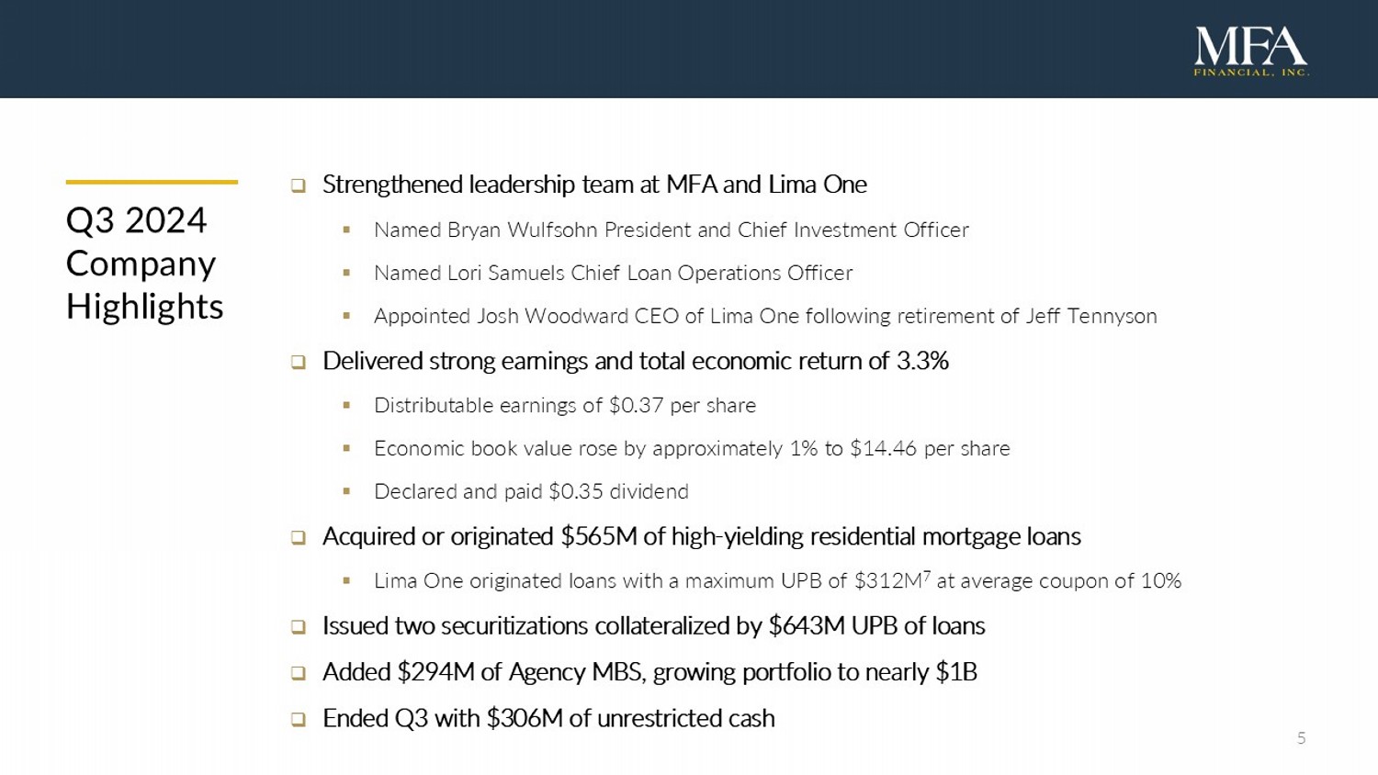This screenshot has height=775, width=1378.
Task: Click square bullet beside "Delivered strong earnings"
Action: point(299,362)
